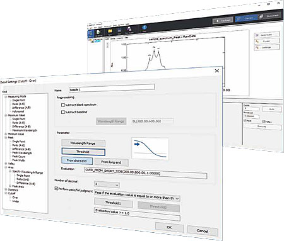Collapse the Peak tree node

pyautogui.click(x=6, y=138)
